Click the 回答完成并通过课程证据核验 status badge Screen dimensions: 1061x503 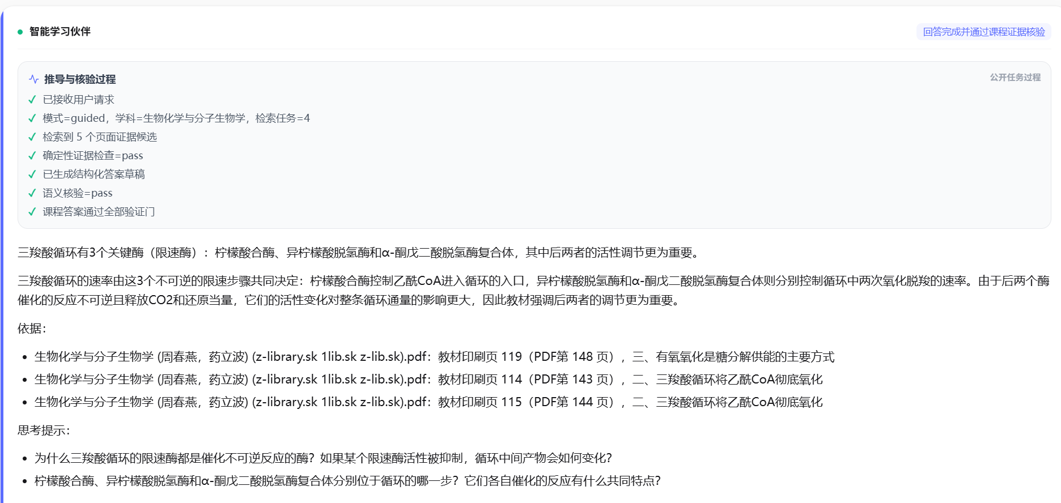click(x=984, y=32)
